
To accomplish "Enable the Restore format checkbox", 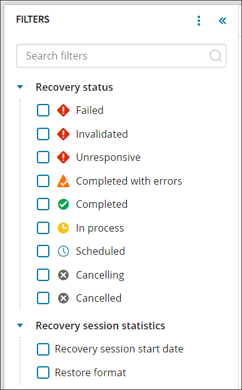I will point(43,372).
